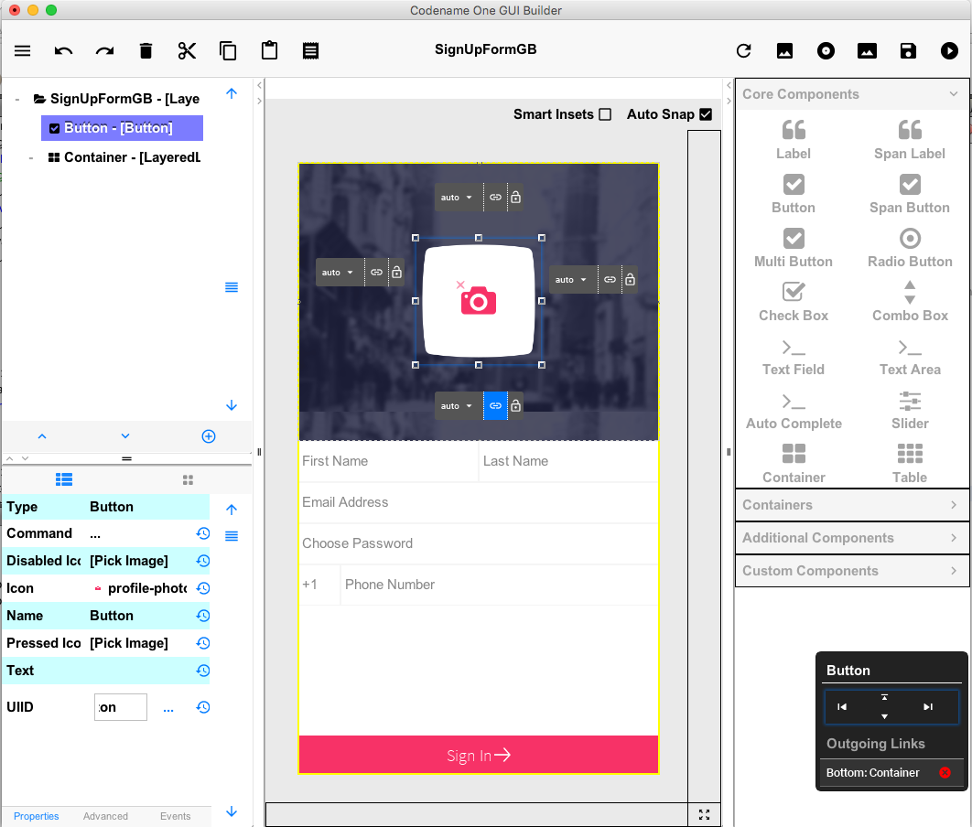Click the Paste clipboard icon
This screenshot has width=972, height=827.
[x=269, y=51]
